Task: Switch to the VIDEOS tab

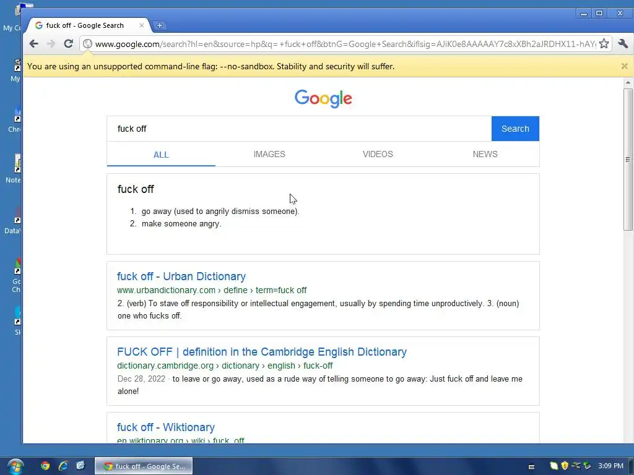Action: pyautogui.click(x=378, y=154)
